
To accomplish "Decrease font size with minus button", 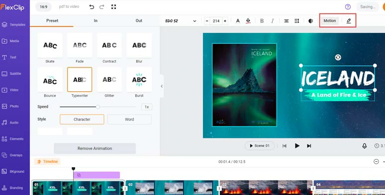I will tap(207, 21).
